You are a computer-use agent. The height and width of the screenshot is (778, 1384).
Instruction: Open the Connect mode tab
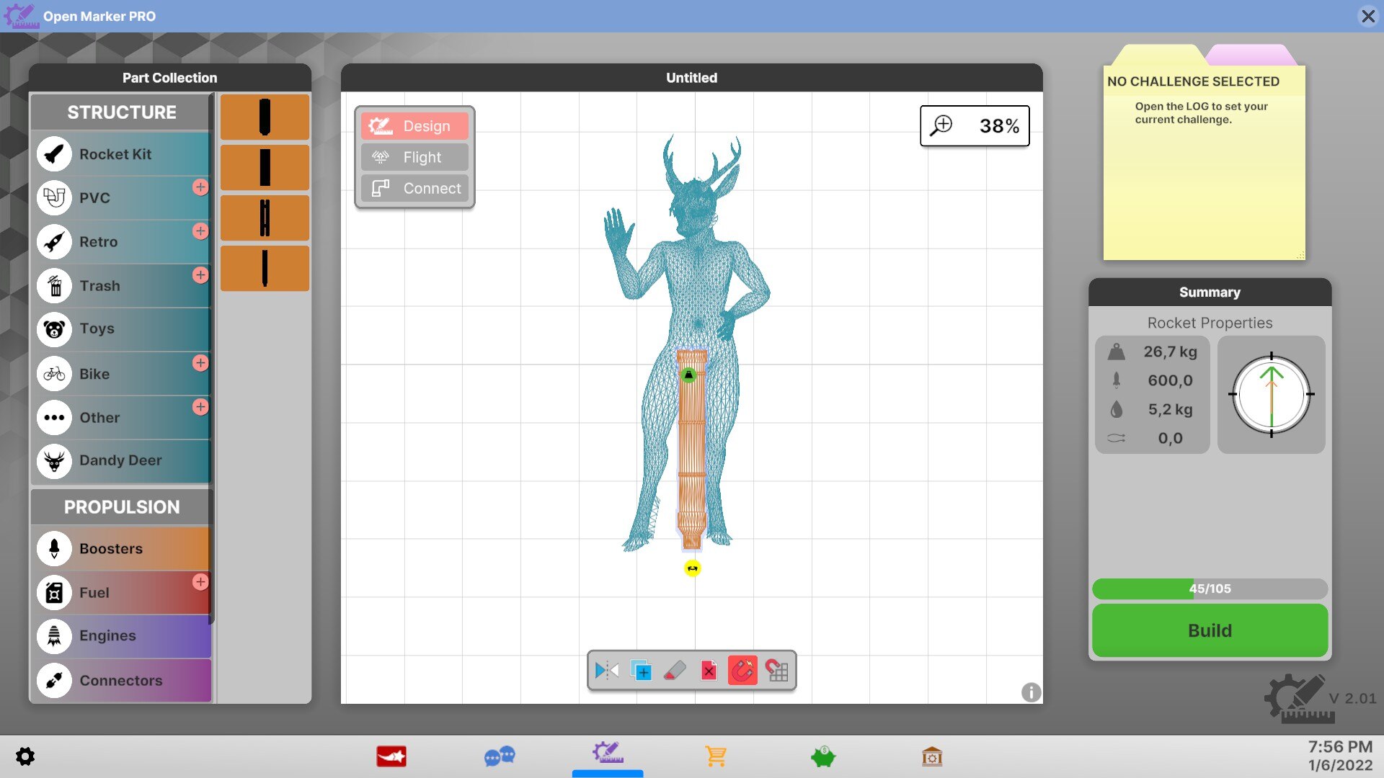[414, 188]
